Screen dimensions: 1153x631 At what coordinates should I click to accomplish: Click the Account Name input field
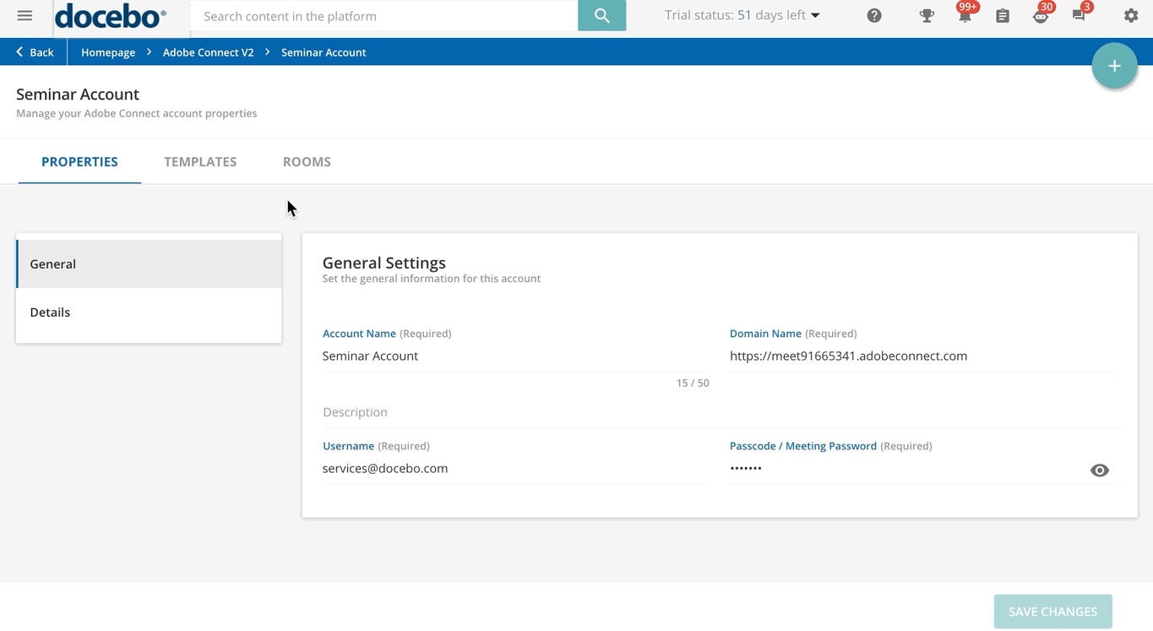point(515,356)
